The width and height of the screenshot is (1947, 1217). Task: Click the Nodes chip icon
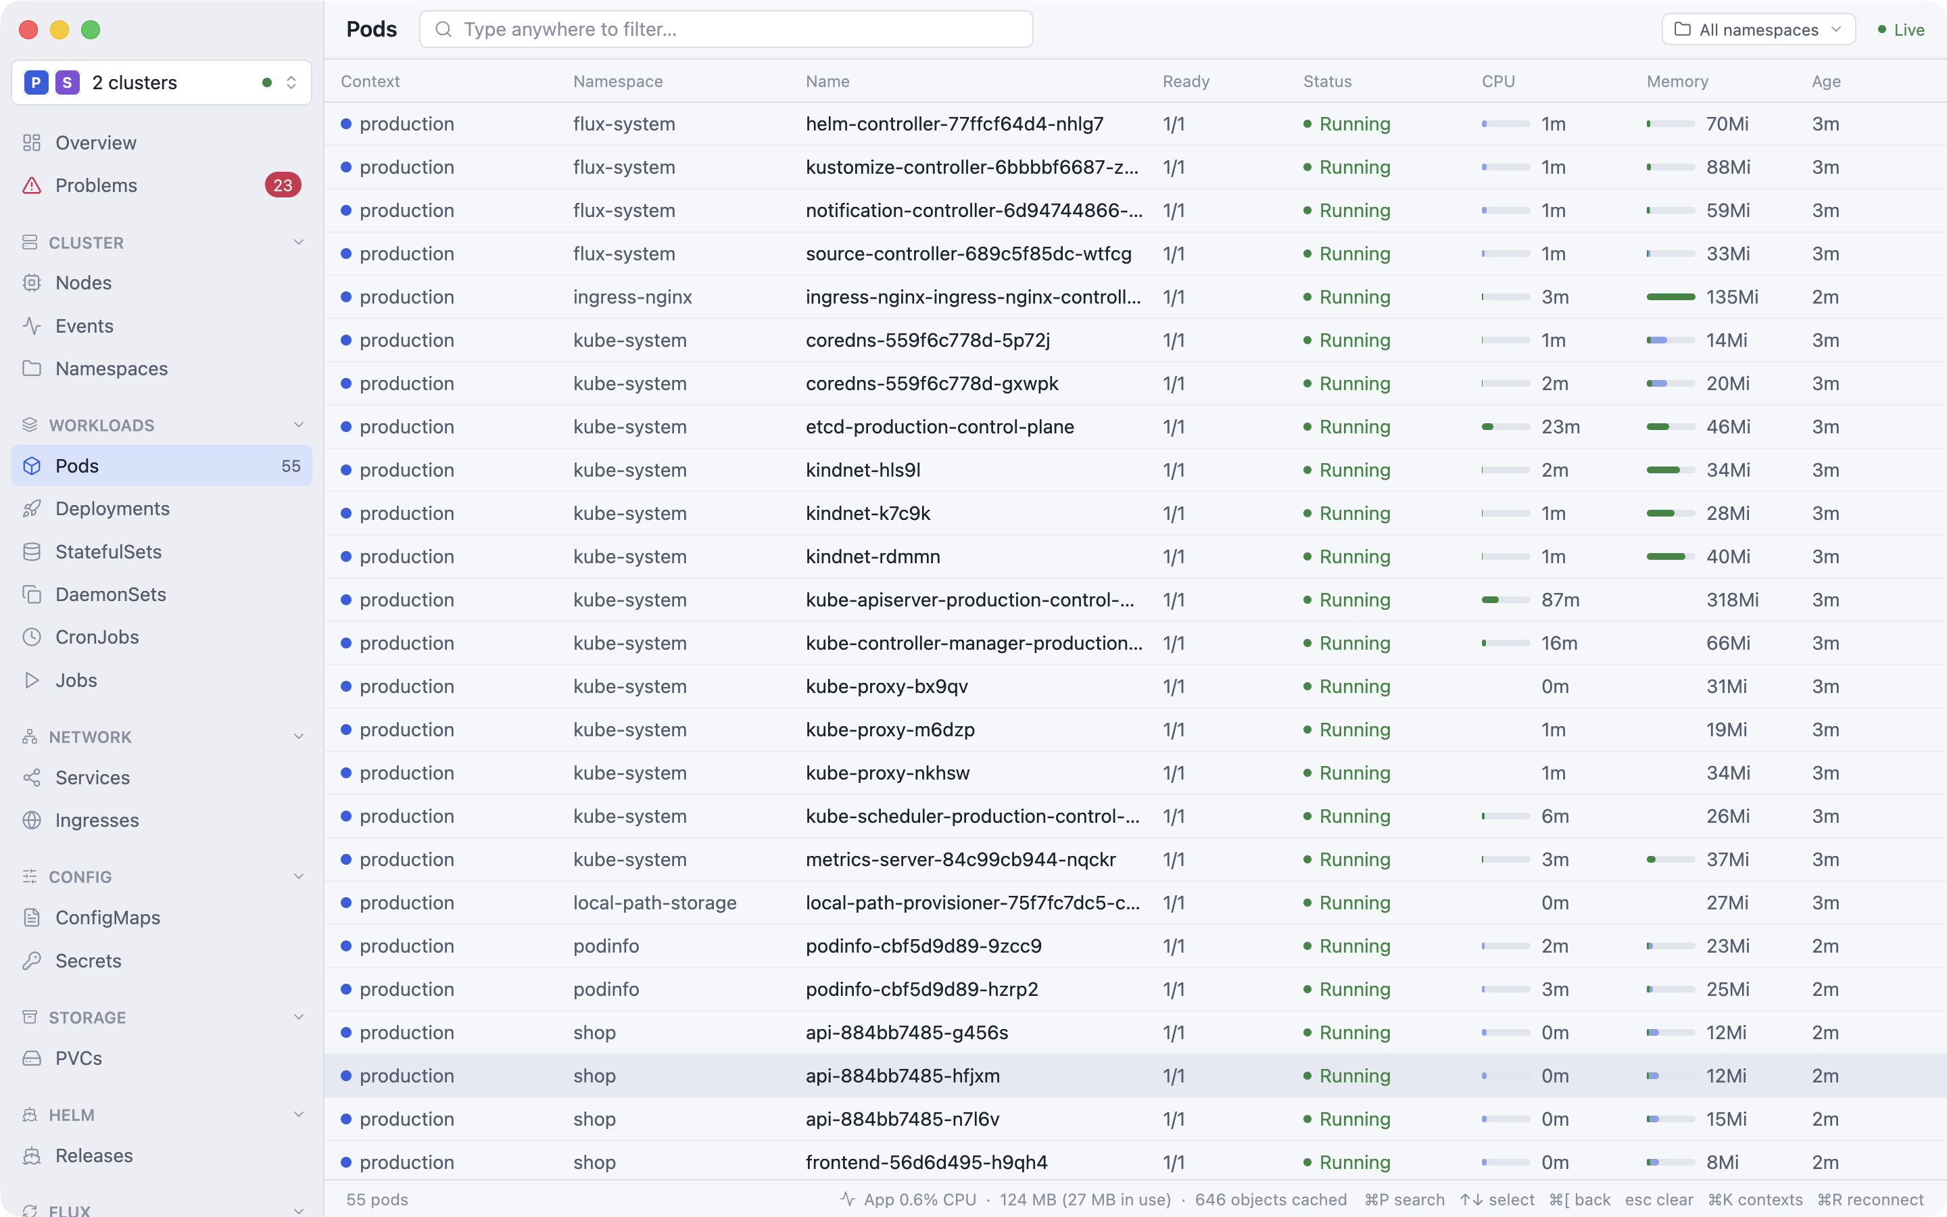[31, 283]
